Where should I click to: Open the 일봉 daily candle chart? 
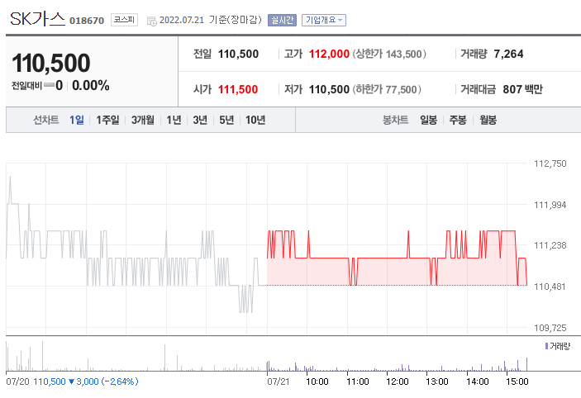coord(429,120)
